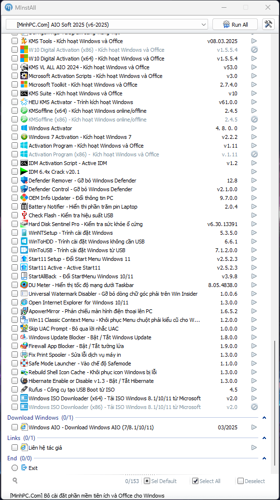
Task: Click the Run All button
Action: tap(236, 25)
